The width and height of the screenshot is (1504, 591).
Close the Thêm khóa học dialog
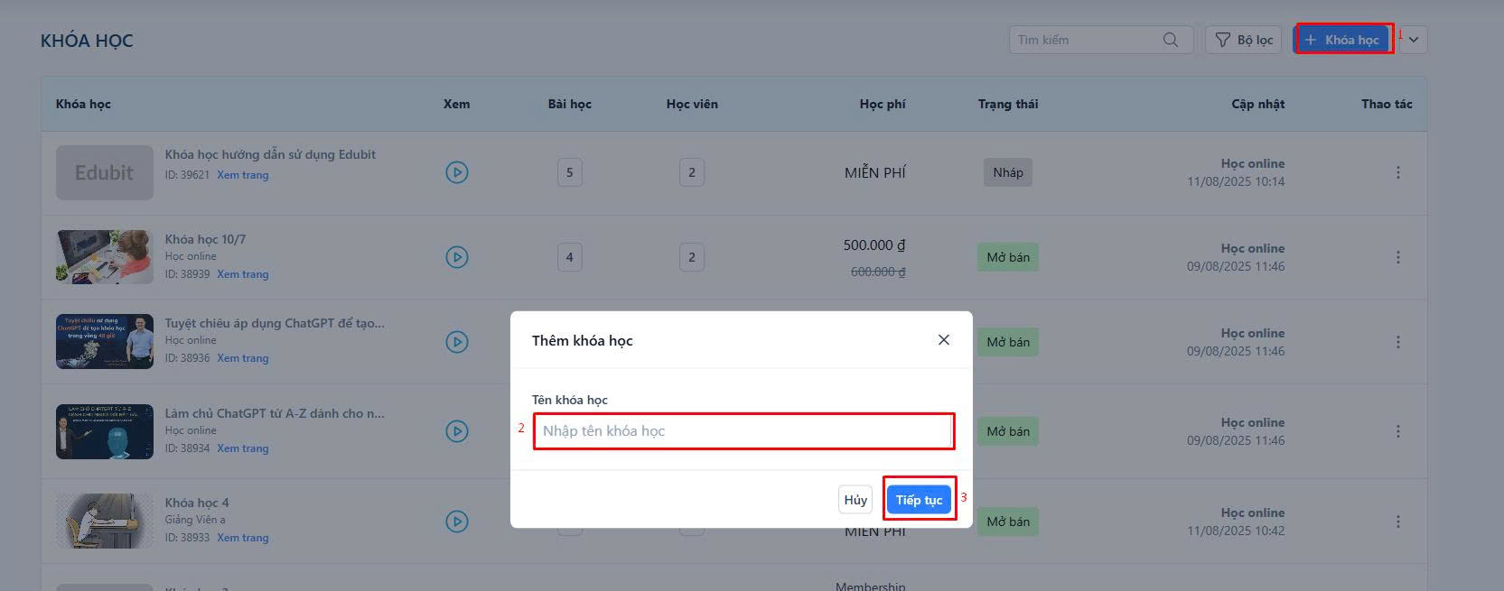[x=944, y=340]
